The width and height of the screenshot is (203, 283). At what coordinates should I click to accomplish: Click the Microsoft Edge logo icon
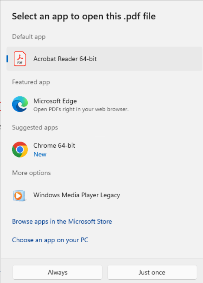pyautogui.click(x=20, y=104)
